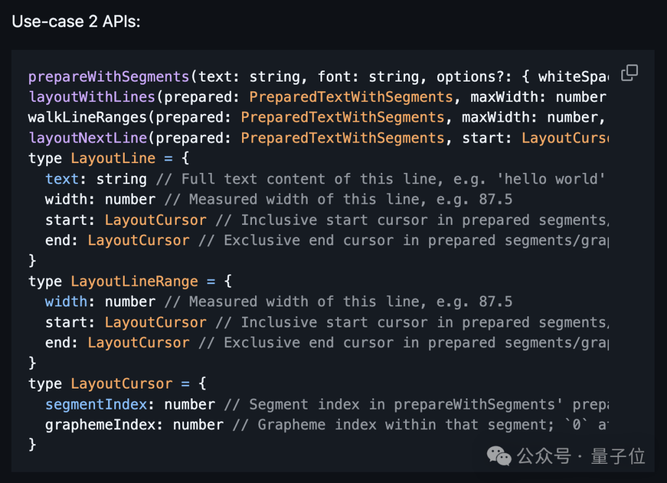Click the segmentIndex property

[x=96, y=405]
